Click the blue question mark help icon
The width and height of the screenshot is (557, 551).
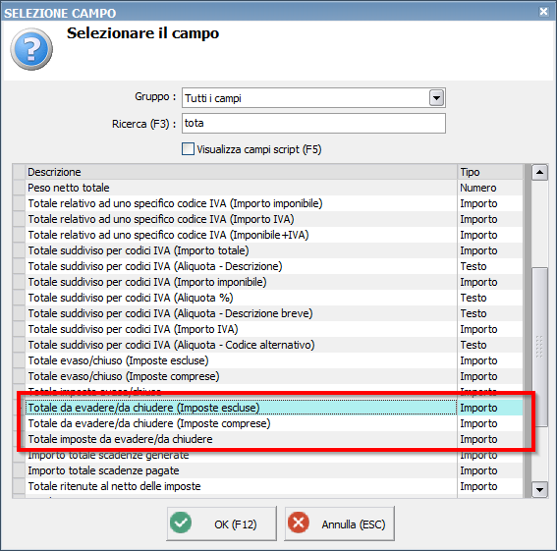pos(31,49)
